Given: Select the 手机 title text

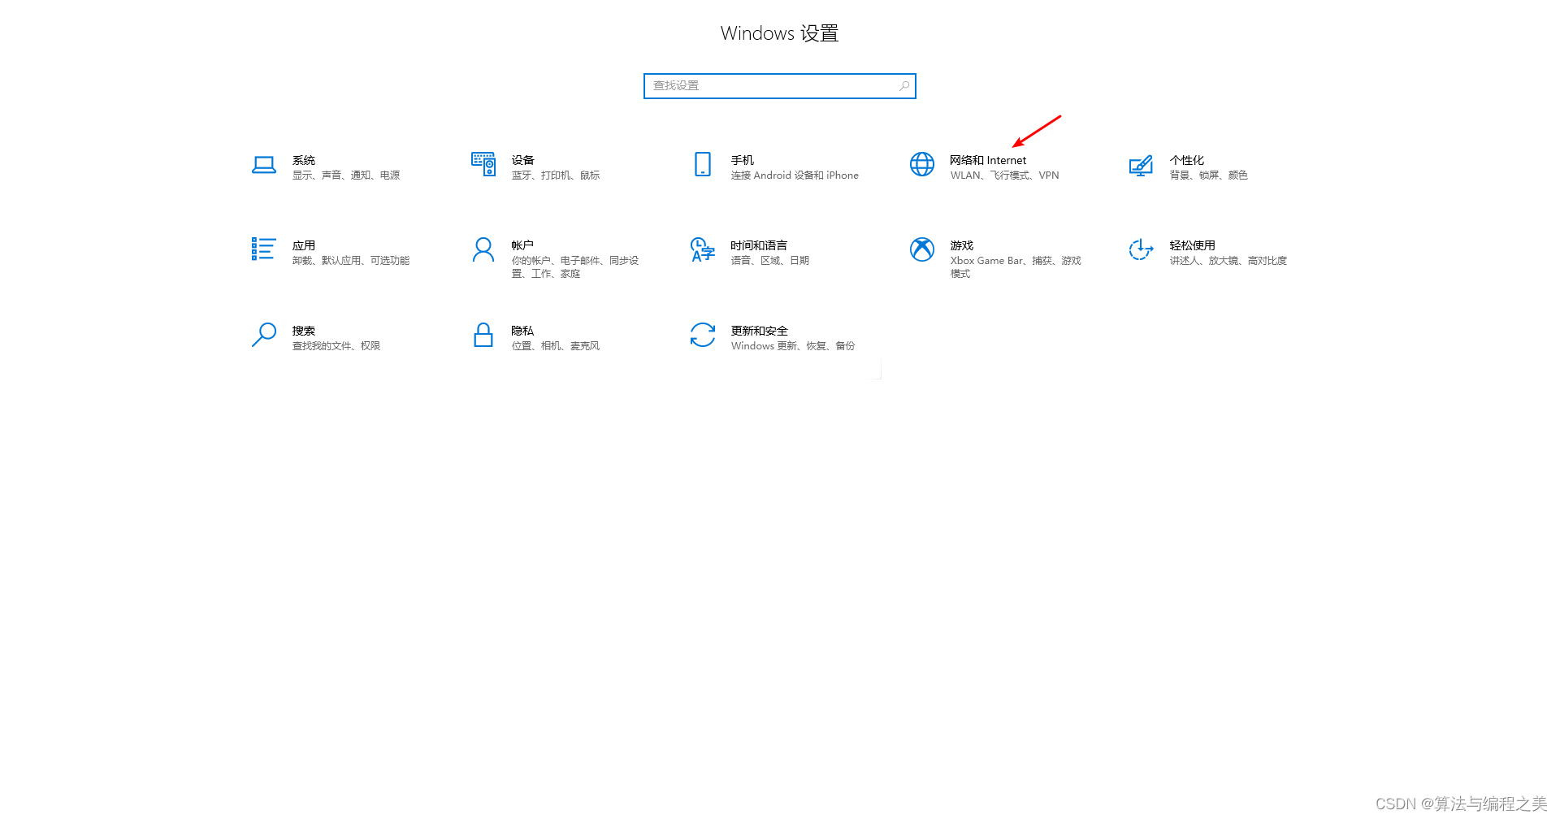Looking at the screenshot, I should 743,160.
